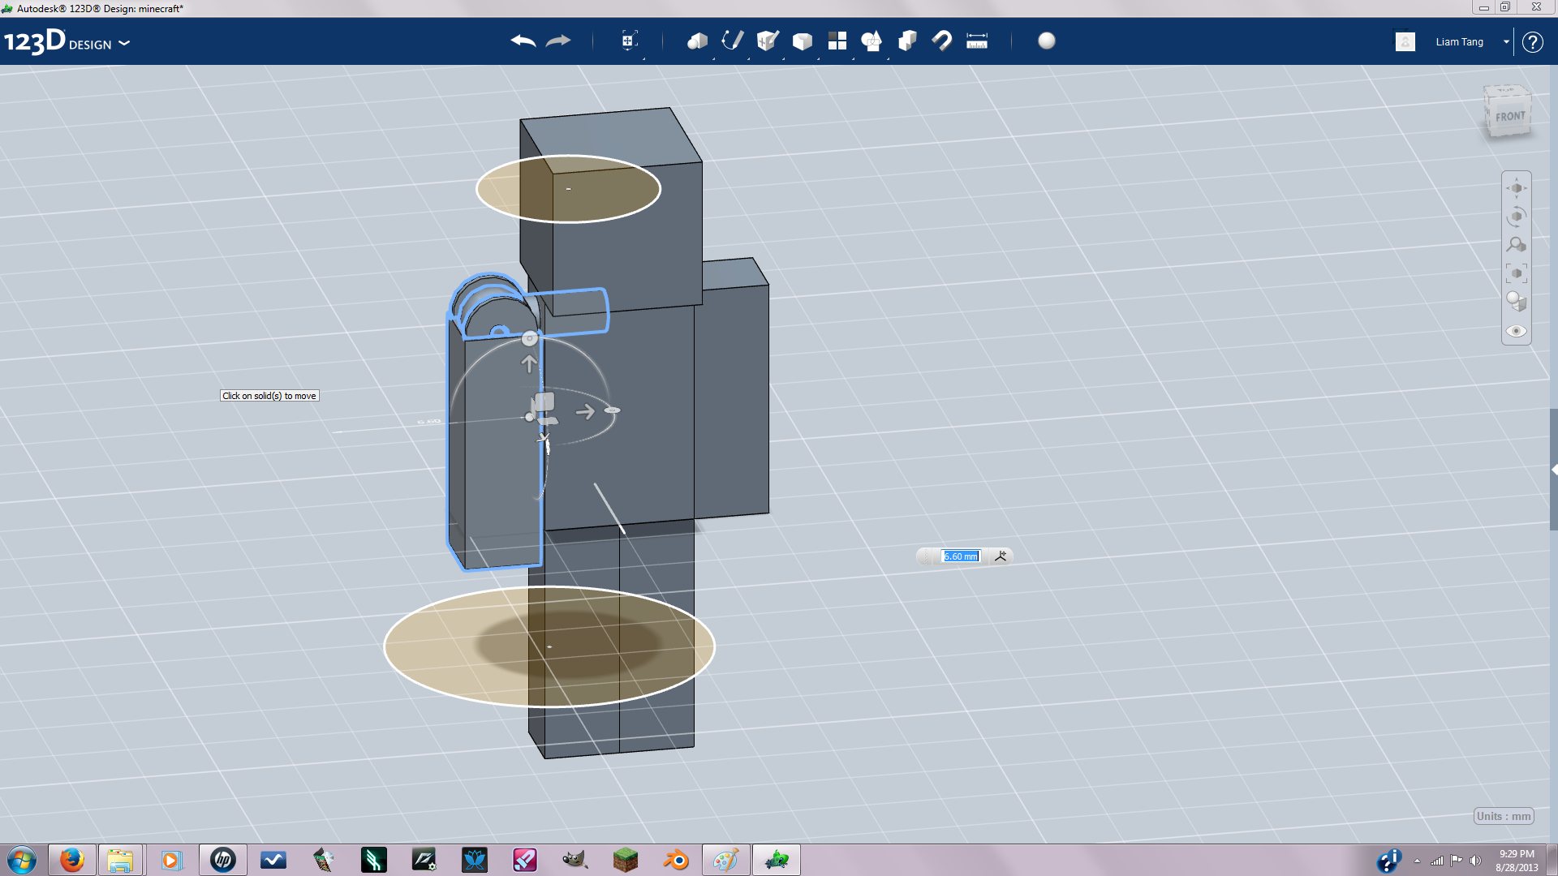1558x876 pixels.
Task: Toggle the solid/outline display mode icon
Action: coord(1516,302)
